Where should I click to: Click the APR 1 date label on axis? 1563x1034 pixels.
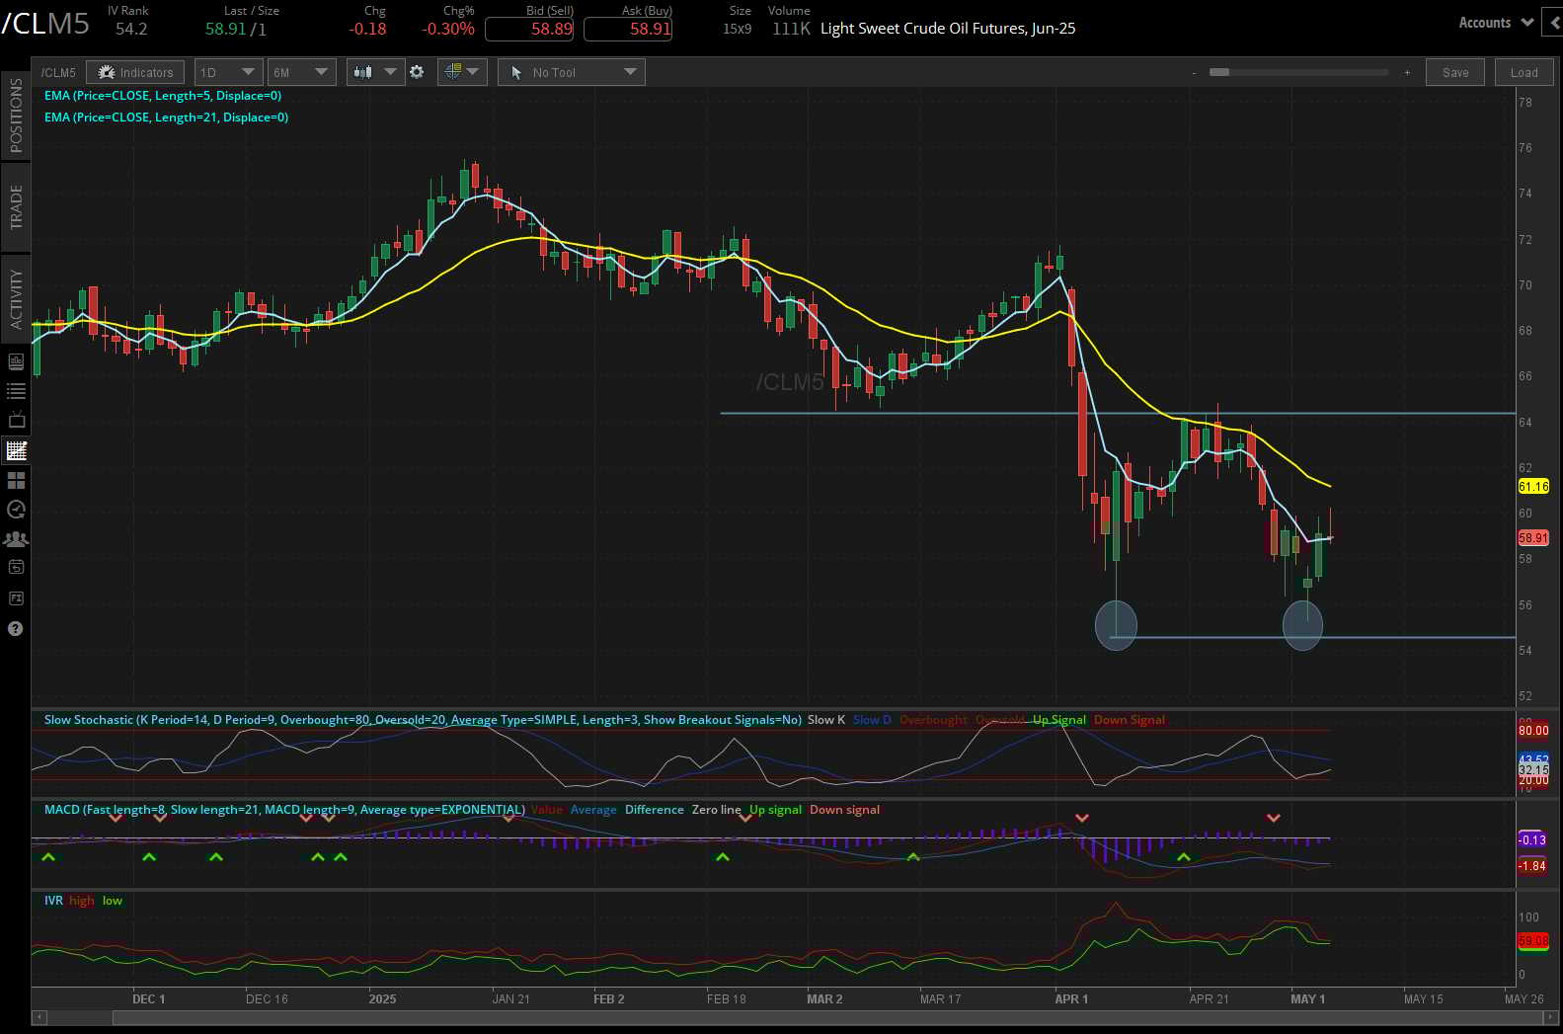[1071, 999]
